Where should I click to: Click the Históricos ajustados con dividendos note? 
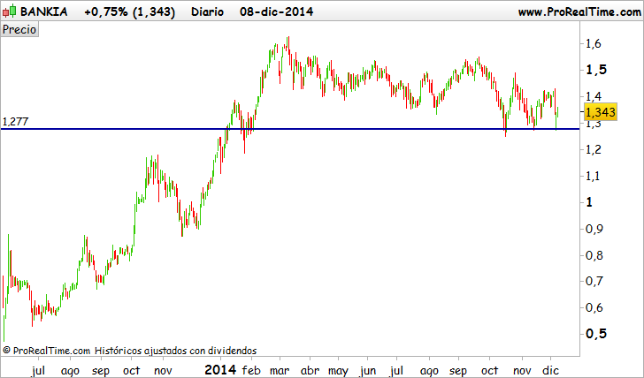coord(175,351)
